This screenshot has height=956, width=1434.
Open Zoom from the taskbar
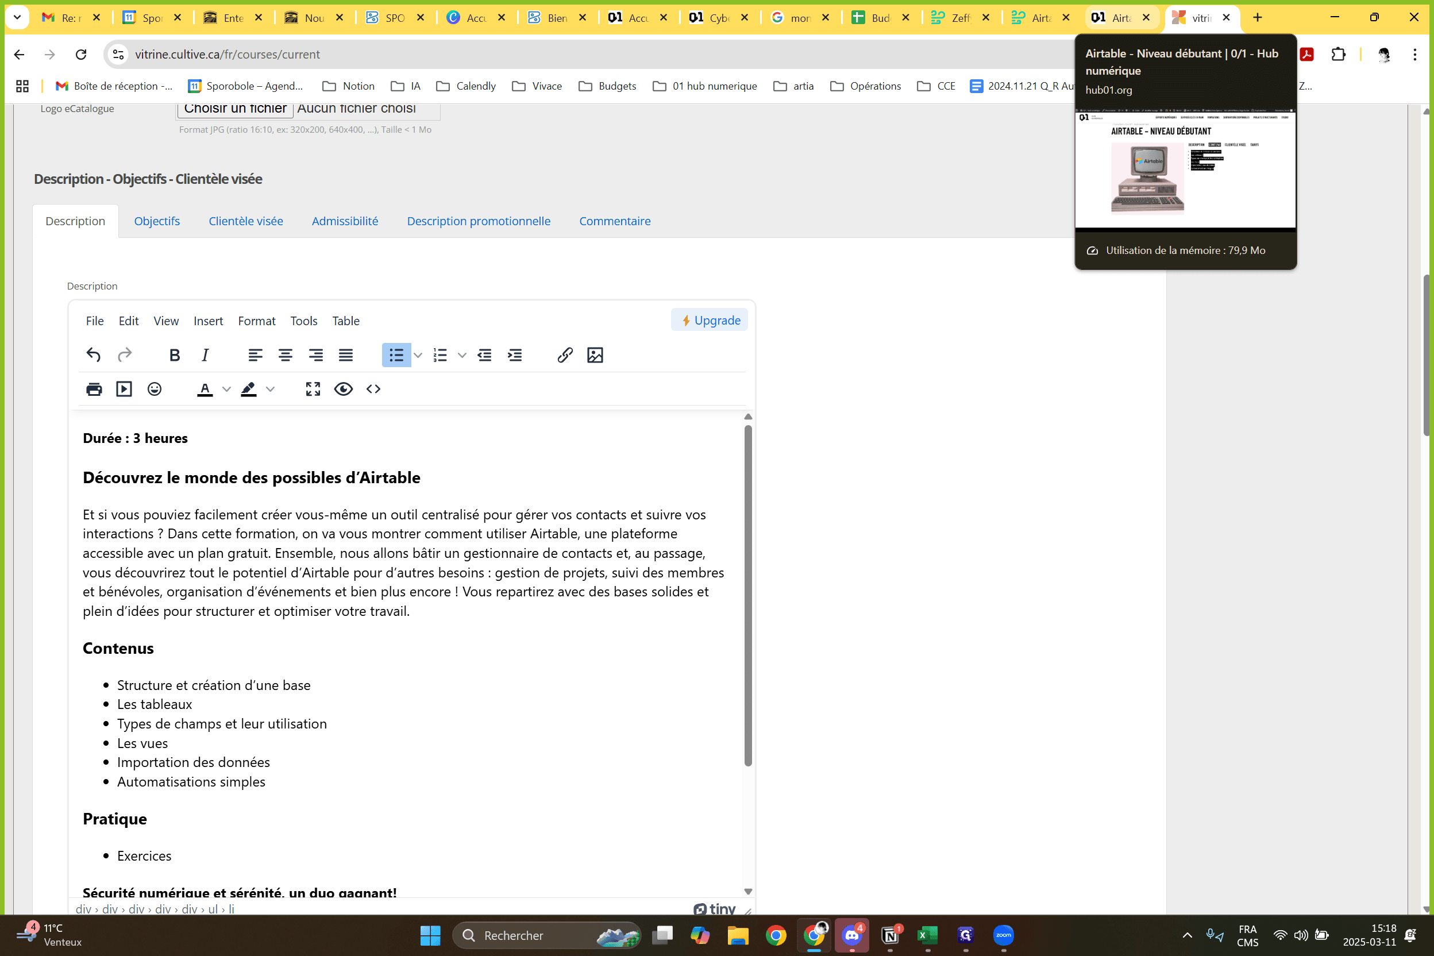[x=1004, y=935]
